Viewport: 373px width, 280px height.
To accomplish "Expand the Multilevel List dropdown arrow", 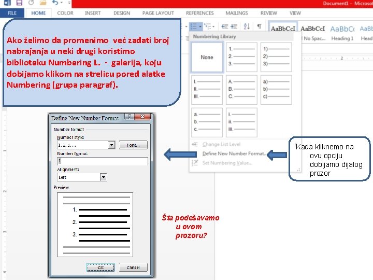I will click(213, 26).
